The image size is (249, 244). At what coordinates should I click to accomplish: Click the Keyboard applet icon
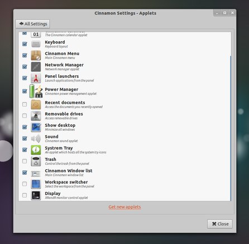pyautogui.click(x=36, y=44)
